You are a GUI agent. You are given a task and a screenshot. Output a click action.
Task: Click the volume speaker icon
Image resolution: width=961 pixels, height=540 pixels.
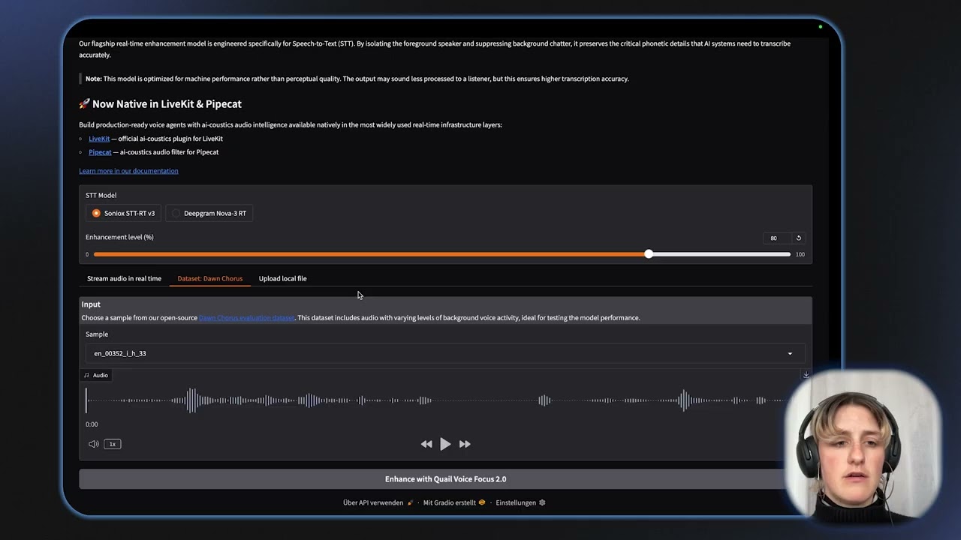pos(93,444)
